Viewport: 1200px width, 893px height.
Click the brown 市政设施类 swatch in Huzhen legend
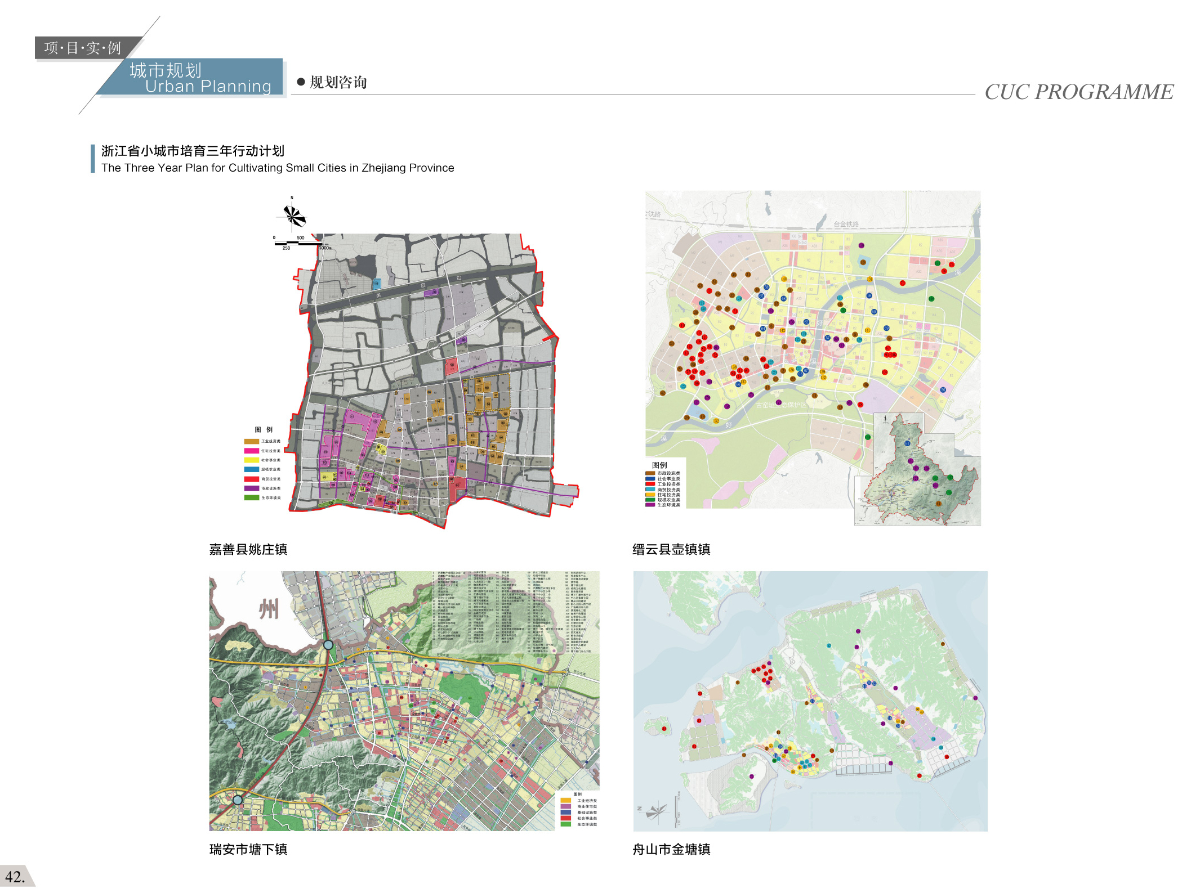click(x=650, y=473)
